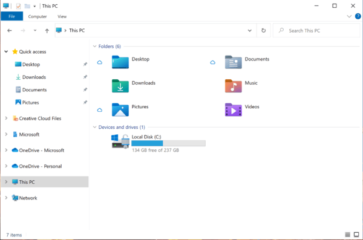Click the Local Disk storage usage bar
Screen dimensions: 363x240
click(x=168, y=143)
